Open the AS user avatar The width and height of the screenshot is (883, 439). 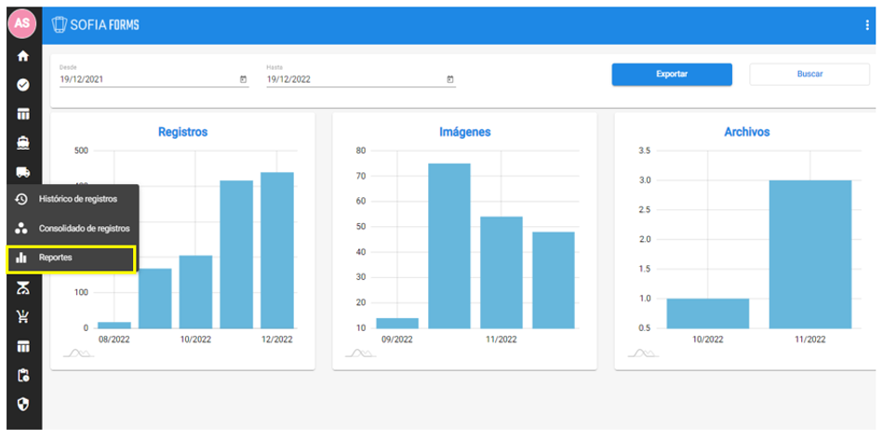(22, 23)
